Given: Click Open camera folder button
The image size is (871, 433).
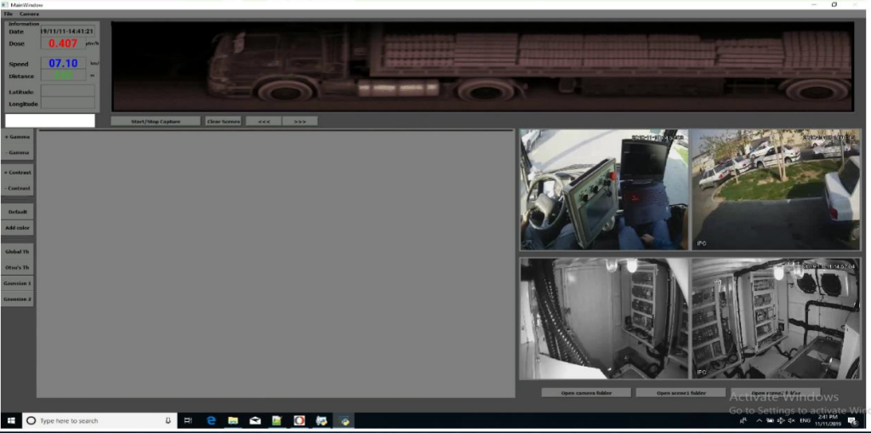Looking at the screenshot, I should 586,393.
